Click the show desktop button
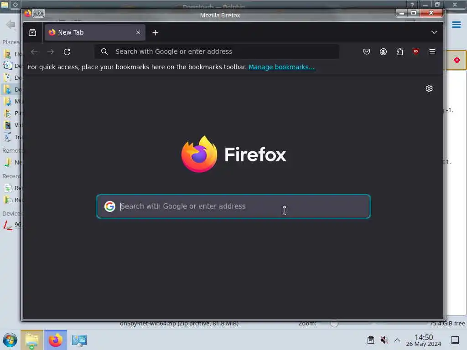 pos(455,340)
